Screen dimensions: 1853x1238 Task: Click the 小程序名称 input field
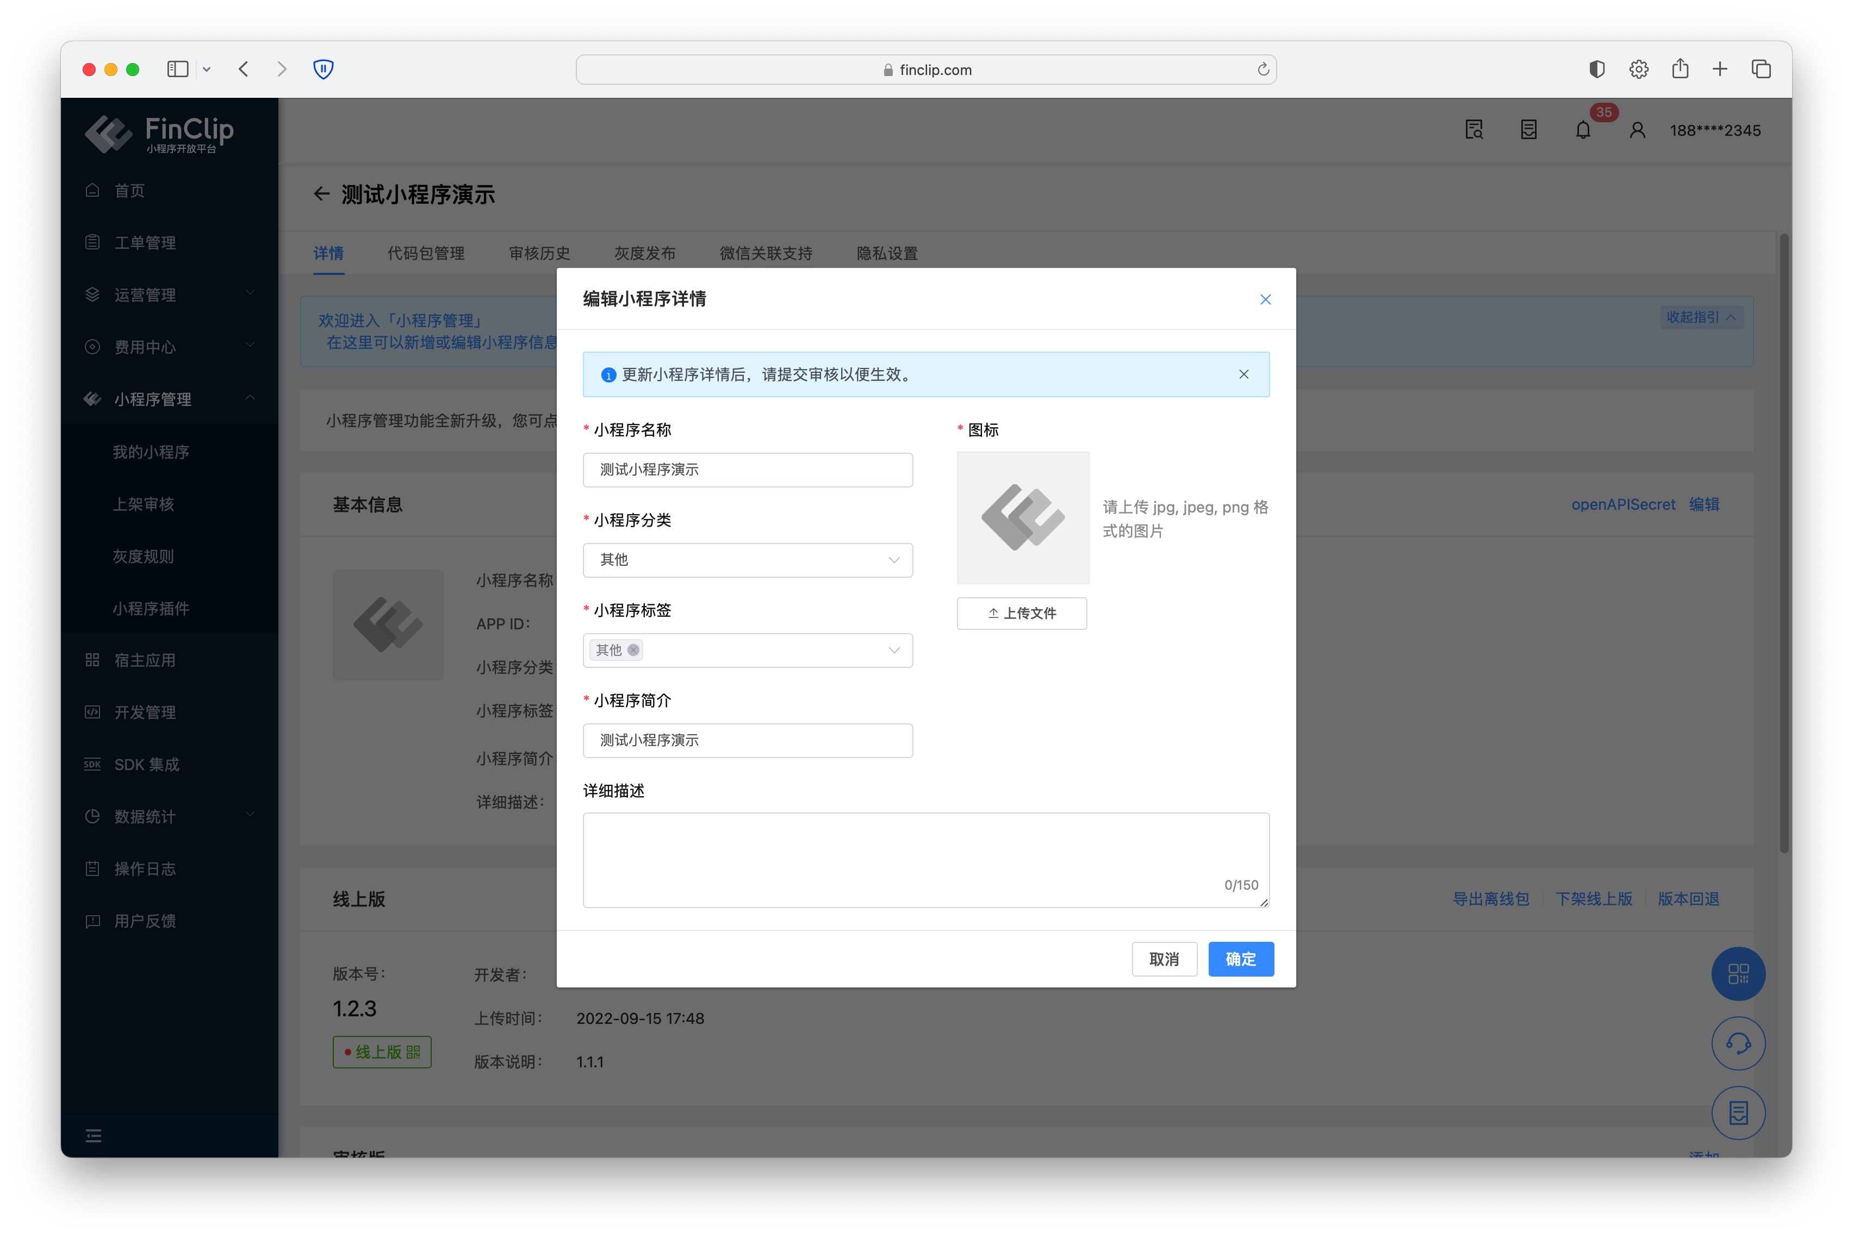[747, 470]
